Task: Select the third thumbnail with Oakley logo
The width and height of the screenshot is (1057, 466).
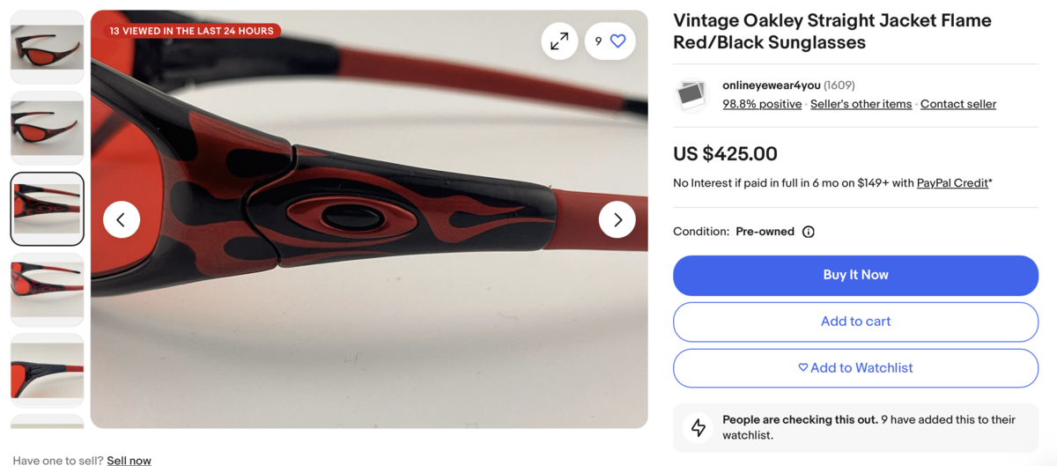Action: [x=48, y=209]
